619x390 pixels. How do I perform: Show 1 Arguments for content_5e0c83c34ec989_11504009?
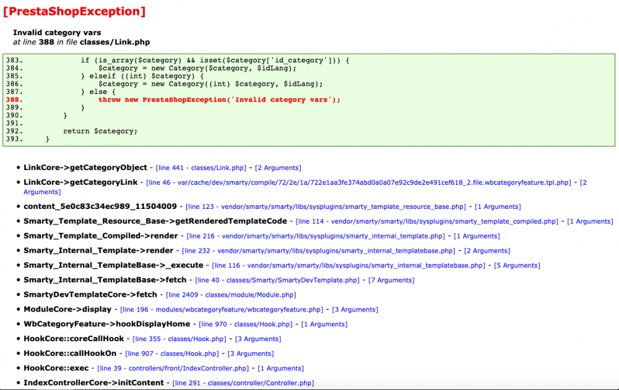[x=498, y=206]
